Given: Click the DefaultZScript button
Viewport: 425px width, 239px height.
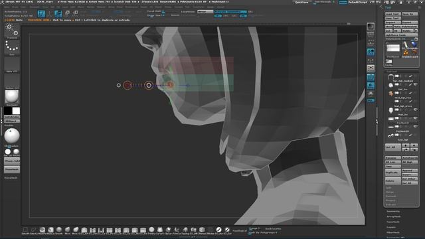Looking at the screenshot, I should tap(357, 2).
